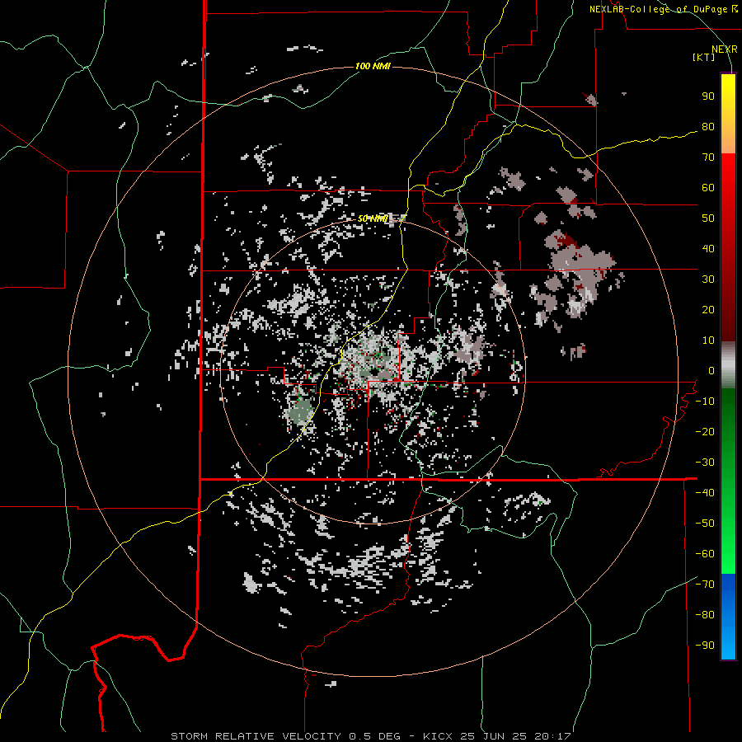Click the -60 value on velocity scale
Viewport: 742px width, 742px height.
coord(705,554)
